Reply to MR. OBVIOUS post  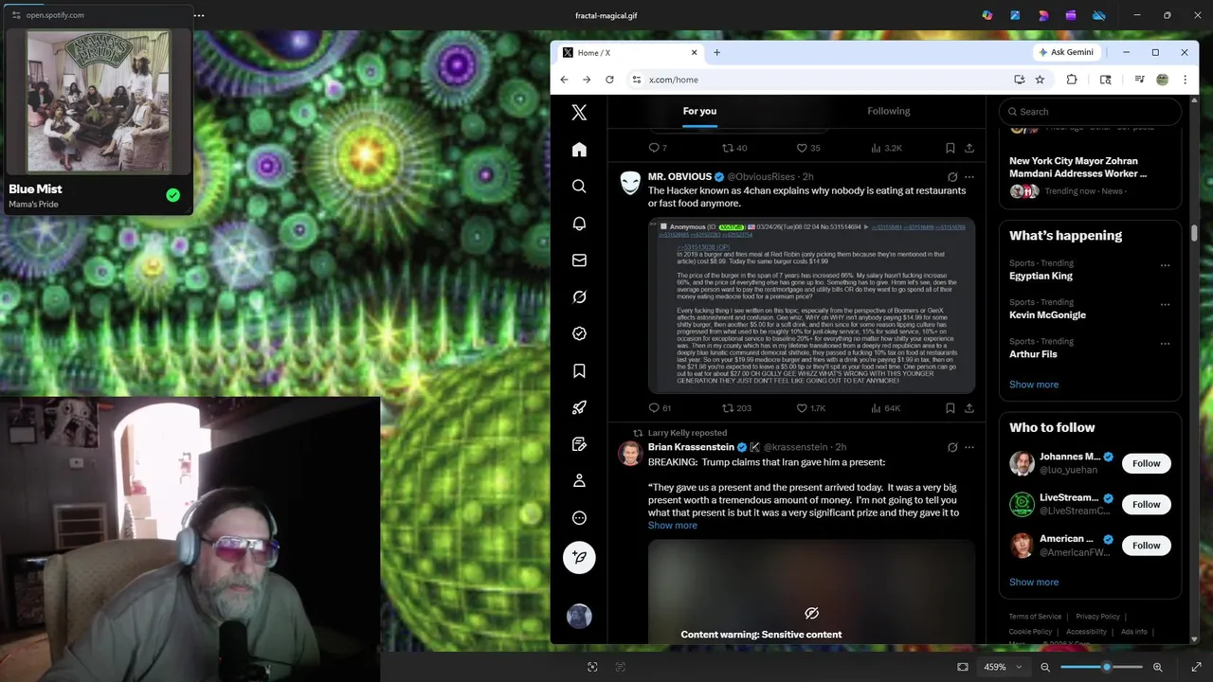point(660,408)
